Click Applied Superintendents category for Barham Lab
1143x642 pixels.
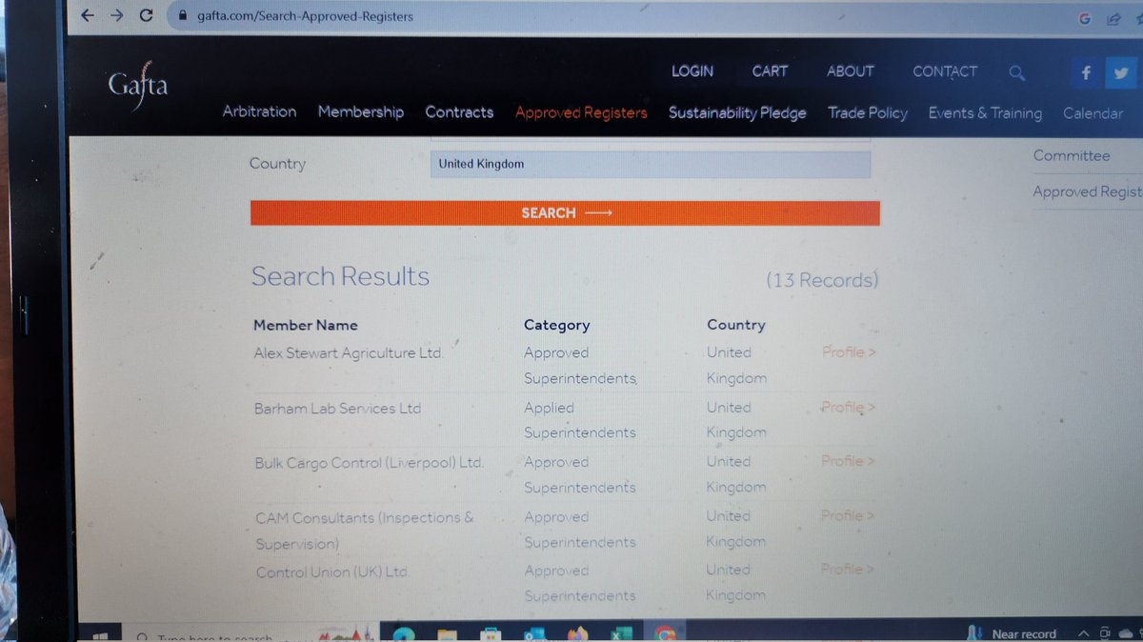point(579,420)
